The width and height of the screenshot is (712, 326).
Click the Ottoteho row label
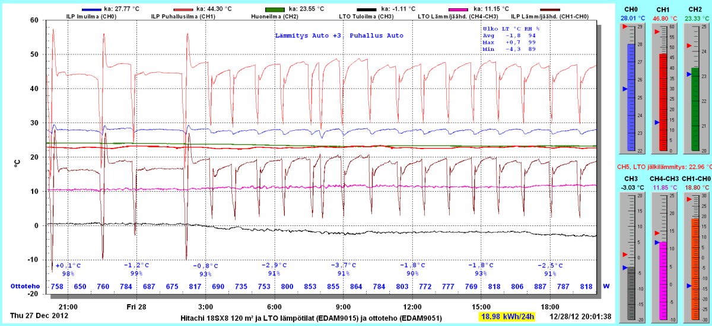(24, 286)
